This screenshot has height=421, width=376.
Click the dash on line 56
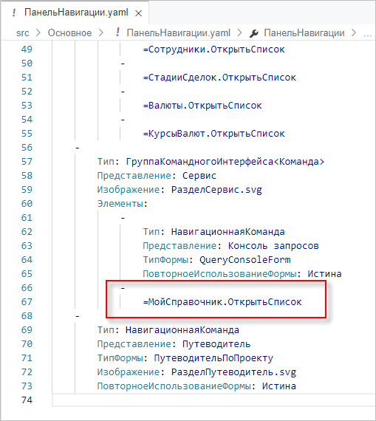[x=78, y=148]
